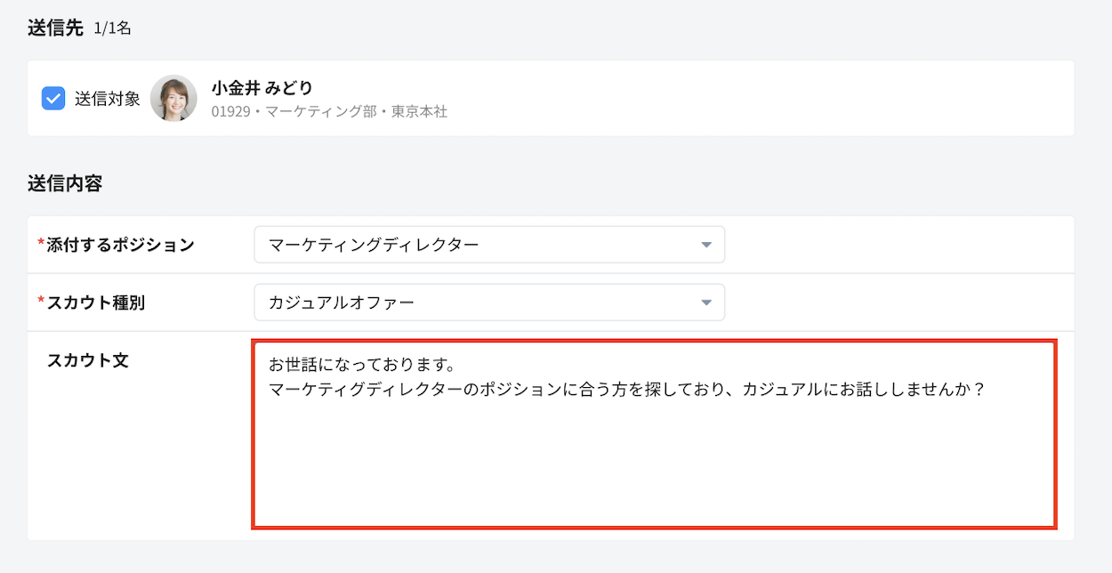1112x573 pixels.
Task: Open the 小金井 みどり name link
Action: [x=262, y=87]
